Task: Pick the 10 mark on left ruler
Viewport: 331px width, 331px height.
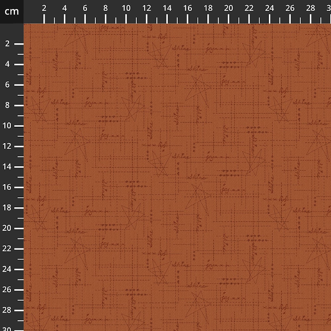Action: [8, 126]
